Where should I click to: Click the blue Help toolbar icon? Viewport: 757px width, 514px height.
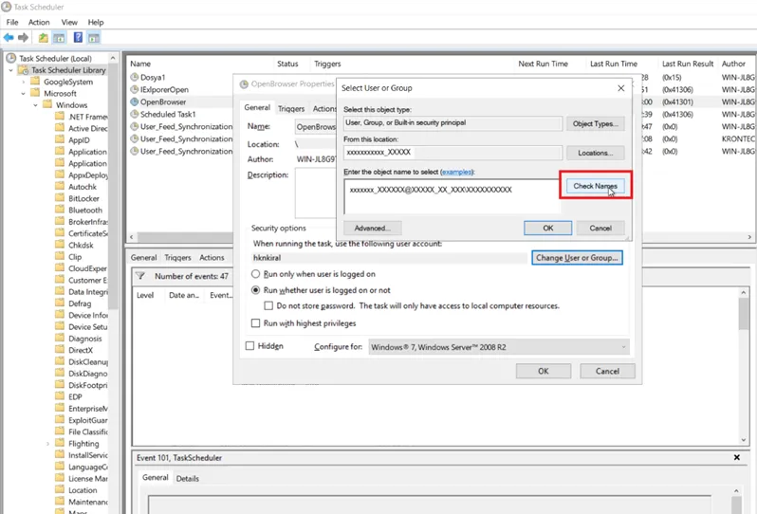(x=78, y=38)
